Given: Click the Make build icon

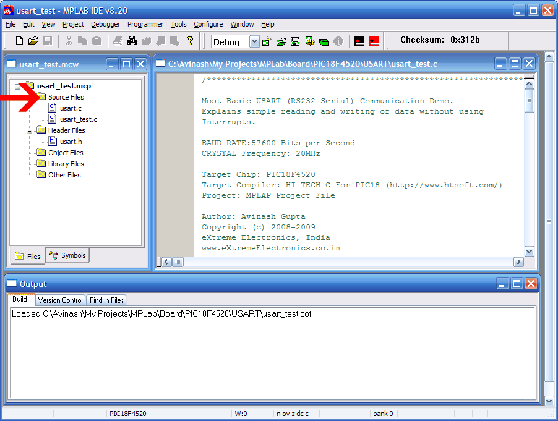Looking at the screenshot, I should pos(359,41).
